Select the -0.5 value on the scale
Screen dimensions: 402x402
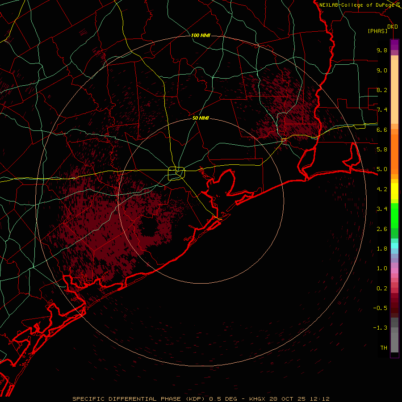tap(380, 308)
